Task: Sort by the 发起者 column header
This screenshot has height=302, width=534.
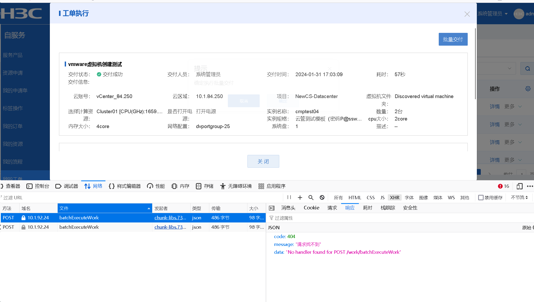Action: (171, 208)
